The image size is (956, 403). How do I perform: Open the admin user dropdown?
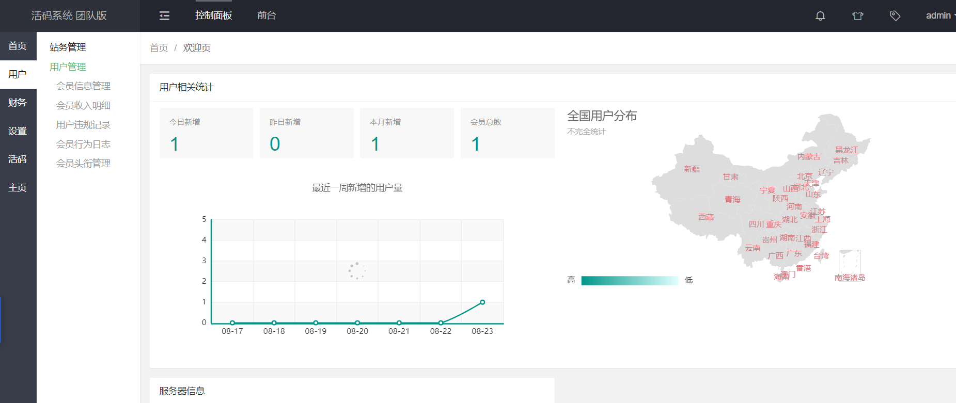point(940,15)
